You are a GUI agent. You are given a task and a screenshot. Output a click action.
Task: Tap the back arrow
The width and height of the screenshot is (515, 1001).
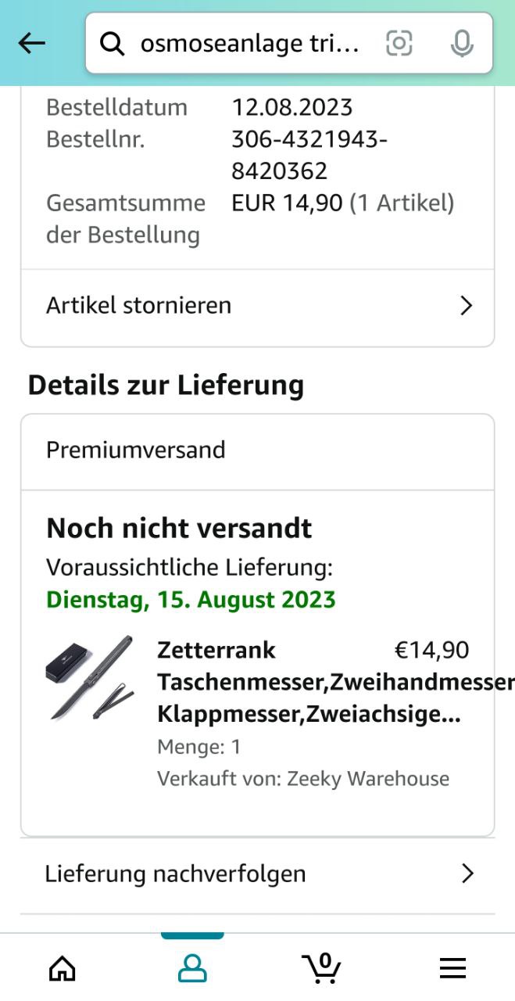click(32, 44)
